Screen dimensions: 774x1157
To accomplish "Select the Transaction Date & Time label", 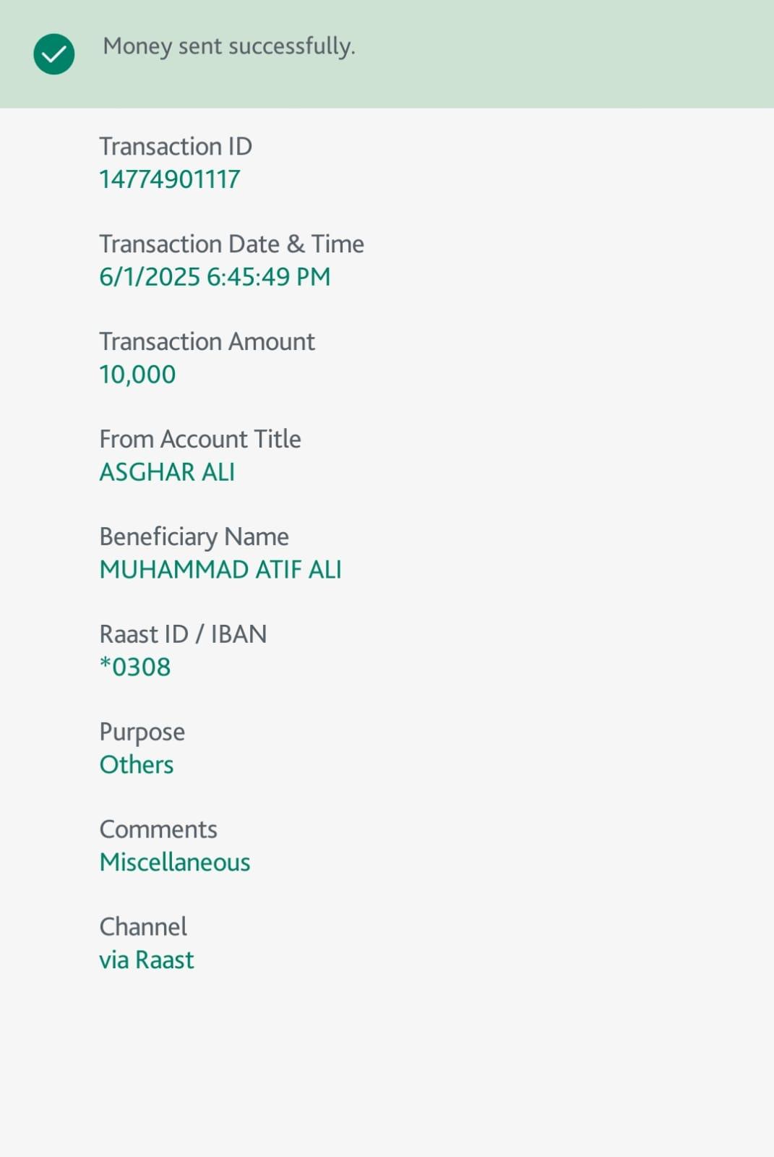I will click(231, 244).
